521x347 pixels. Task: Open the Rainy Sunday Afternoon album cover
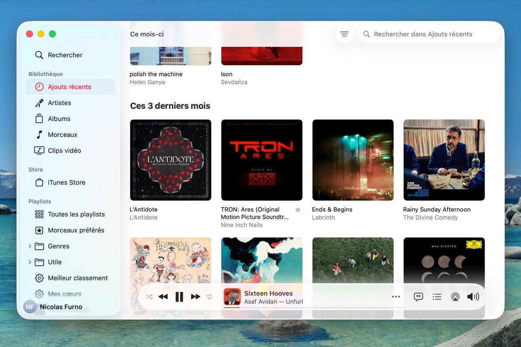point(444,160)
